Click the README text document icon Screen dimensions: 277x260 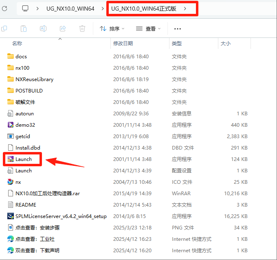(x=11, y=205)
